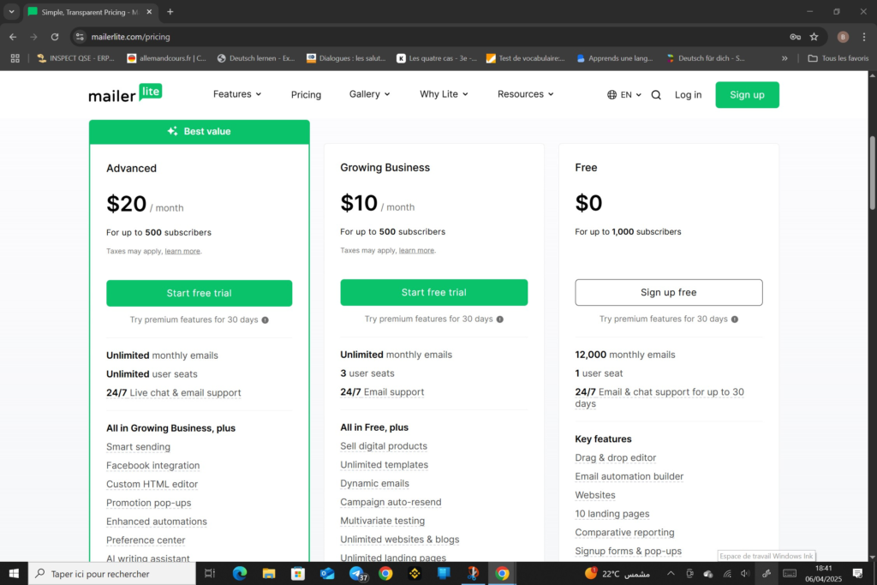Go to Pricing nav item
Screen dimensions: 877x585
(x=306, y=94)
